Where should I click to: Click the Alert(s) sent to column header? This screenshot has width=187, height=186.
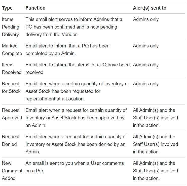[x=149, y=8]
